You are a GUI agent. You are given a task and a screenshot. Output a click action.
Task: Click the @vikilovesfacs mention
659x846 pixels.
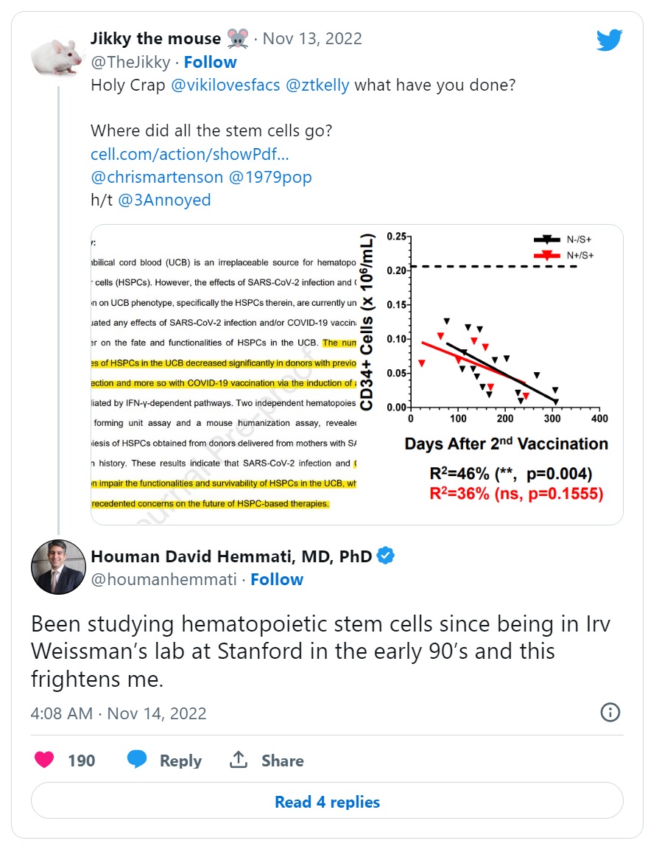coord(225,84)
